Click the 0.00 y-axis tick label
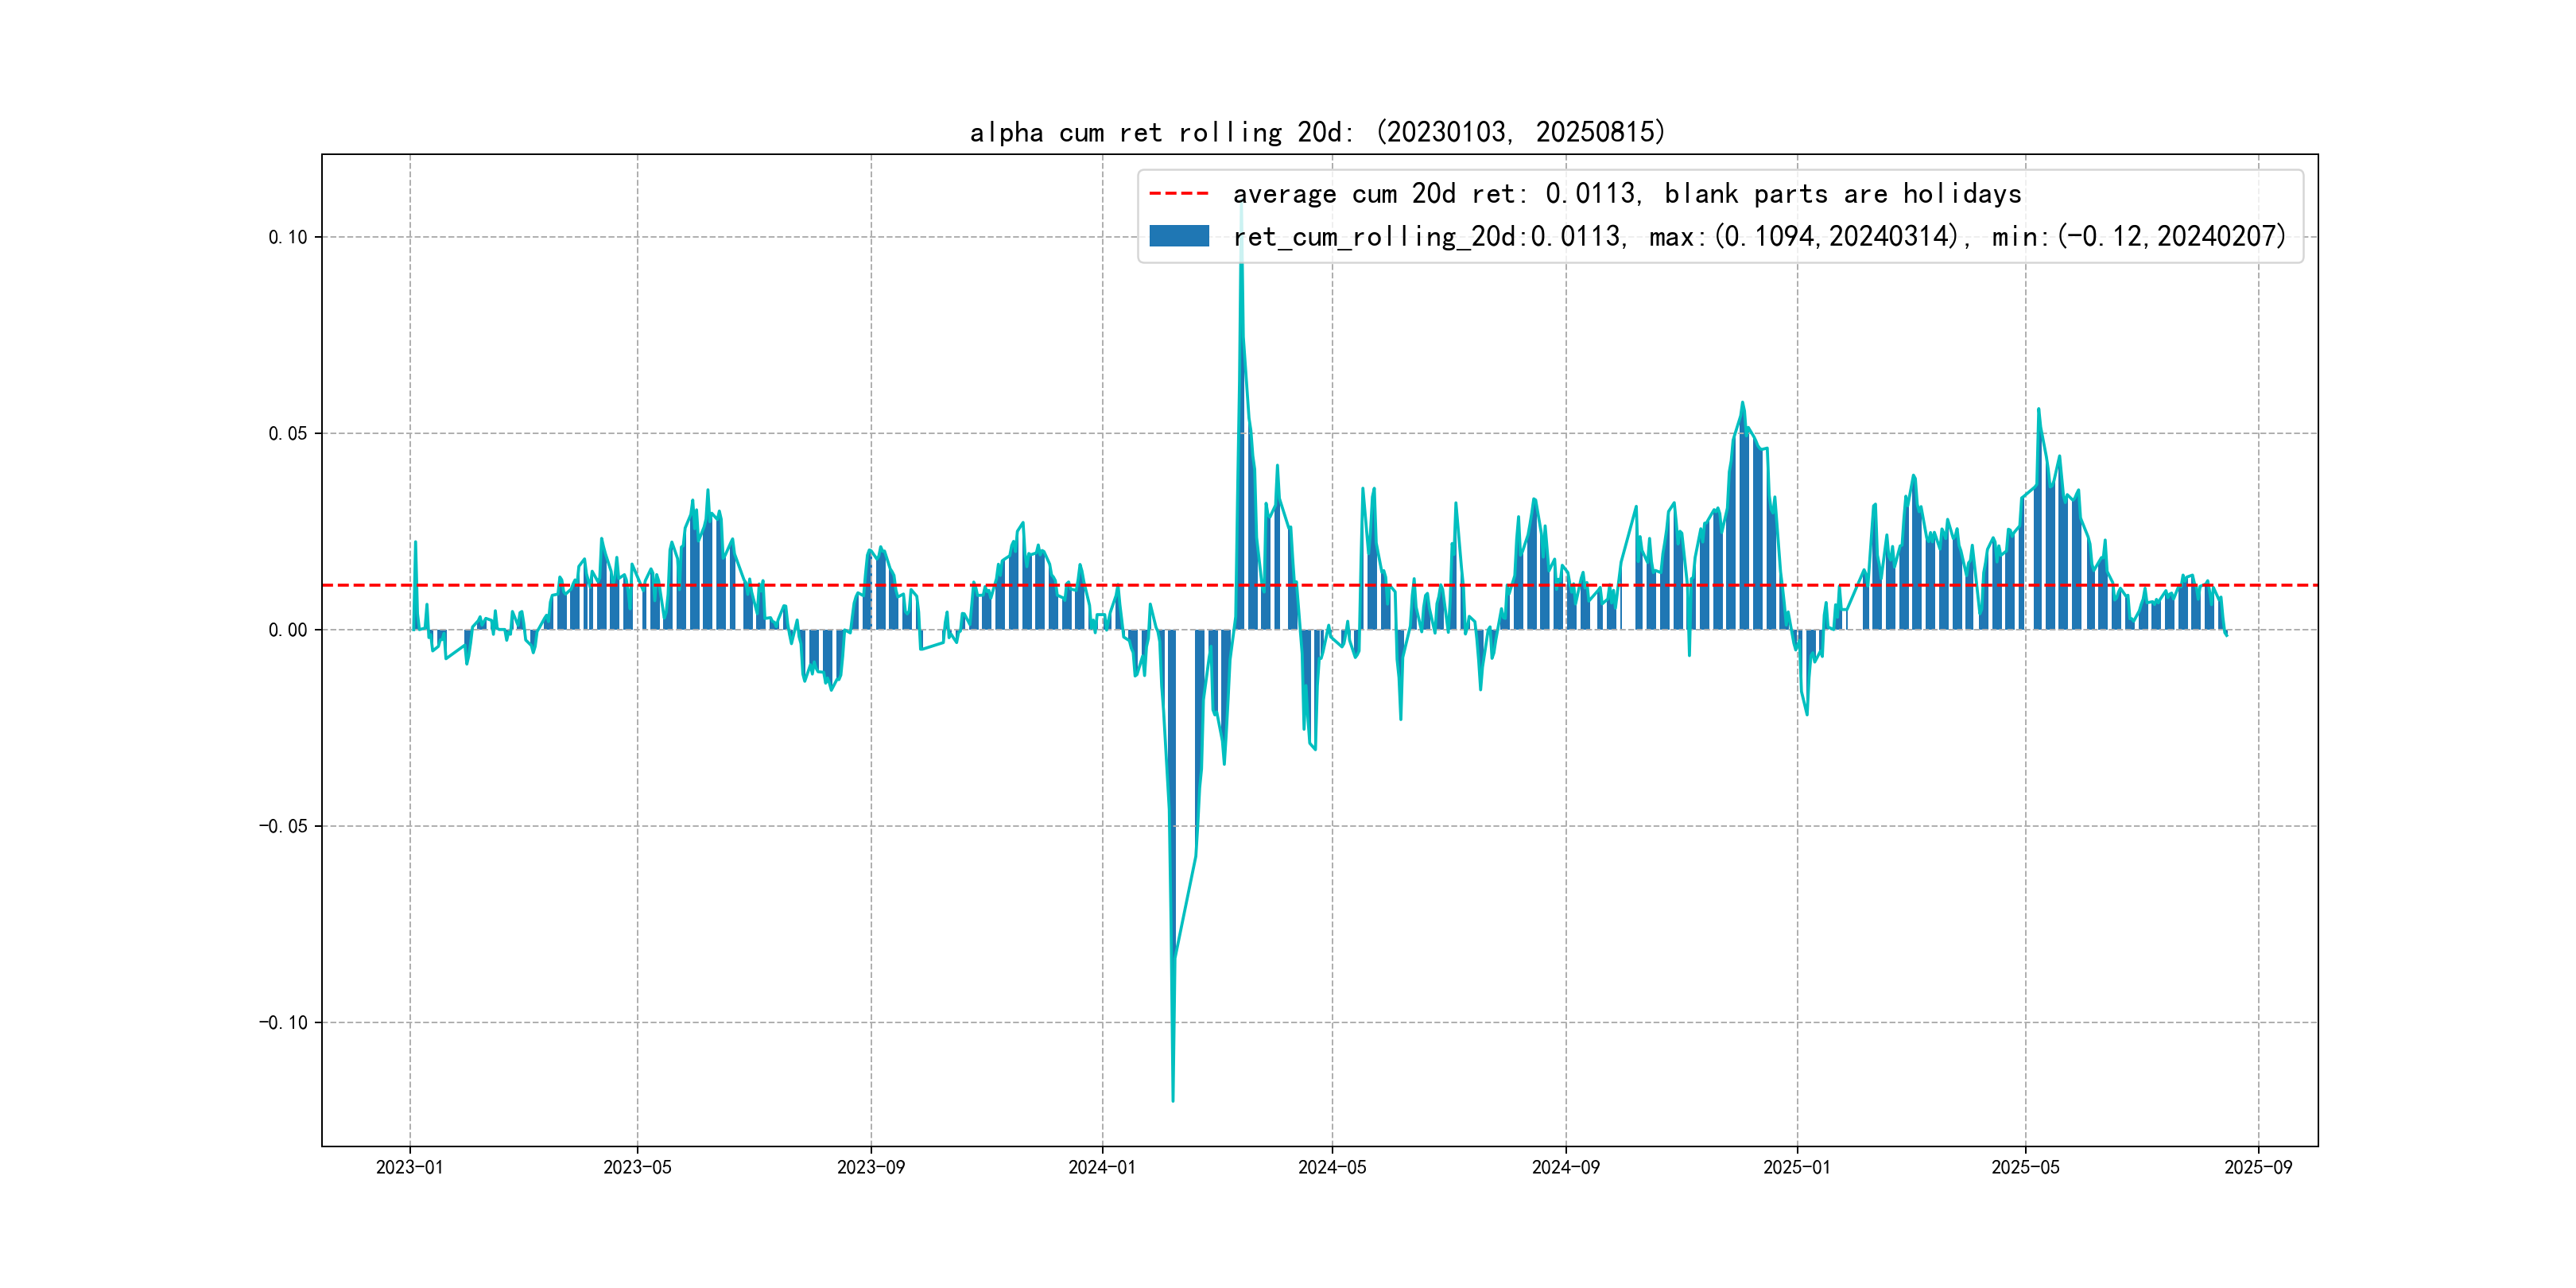 287,630
